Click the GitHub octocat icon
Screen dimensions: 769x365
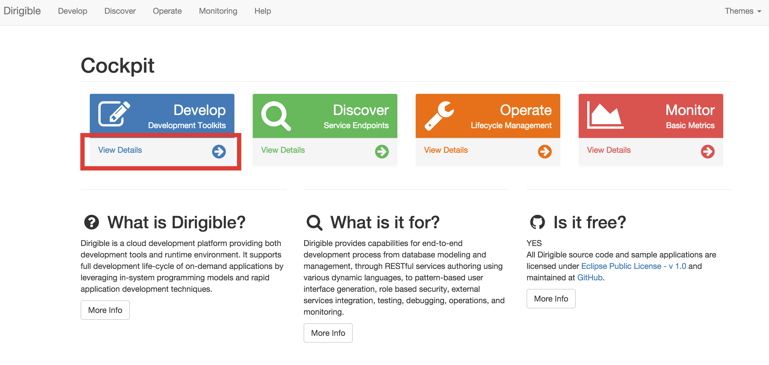537,222
